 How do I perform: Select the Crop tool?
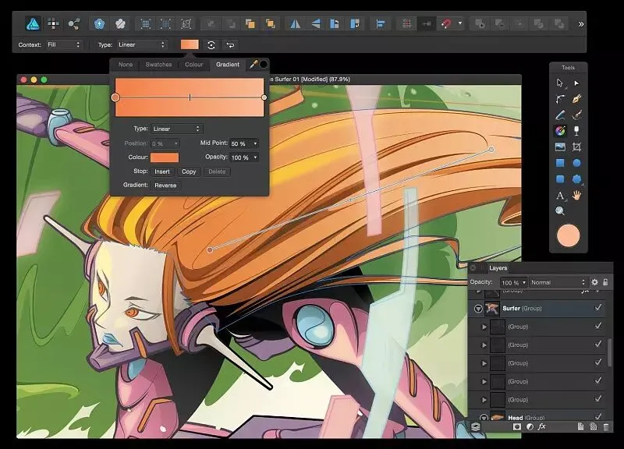577,147
